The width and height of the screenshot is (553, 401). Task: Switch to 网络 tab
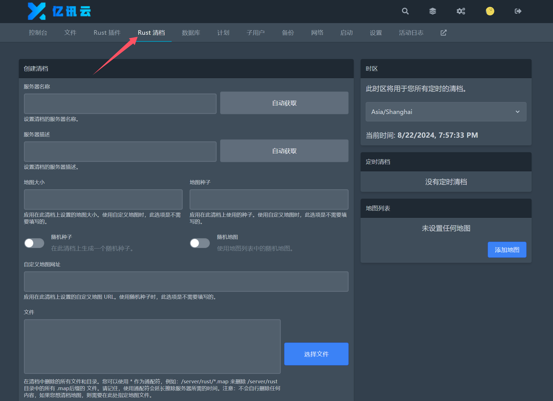(317, 33)
